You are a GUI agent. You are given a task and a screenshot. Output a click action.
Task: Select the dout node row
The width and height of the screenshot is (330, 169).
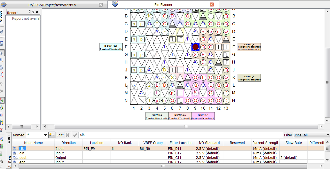pos(168,158)
